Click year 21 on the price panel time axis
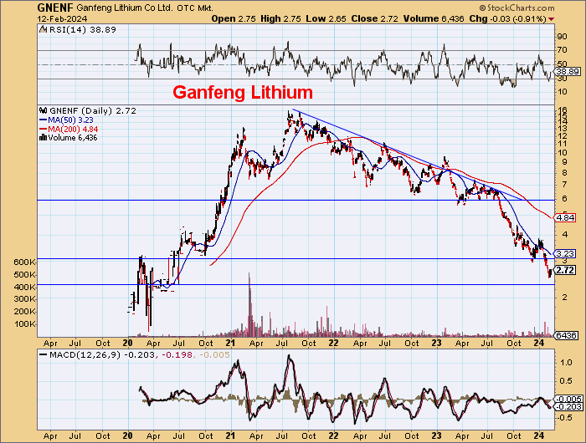 point(230,343)
